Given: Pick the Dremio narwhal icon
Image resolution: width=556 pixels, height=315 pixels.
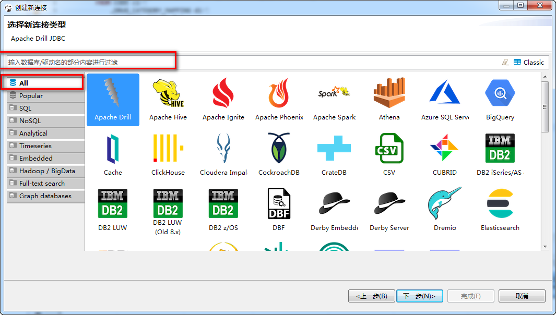Looking at the screenshot, I should point(445,210).
